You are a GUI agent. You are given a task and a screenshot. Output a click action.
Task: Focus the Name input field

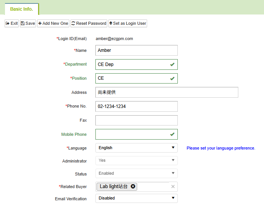click(x=136, y=50)
